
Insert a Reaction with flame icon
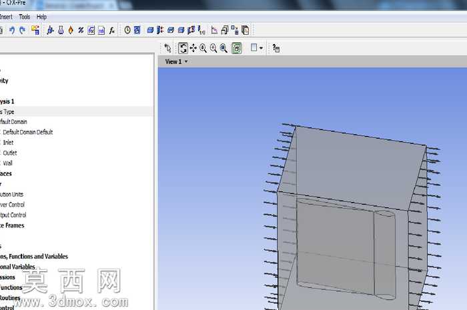[71, 30]
